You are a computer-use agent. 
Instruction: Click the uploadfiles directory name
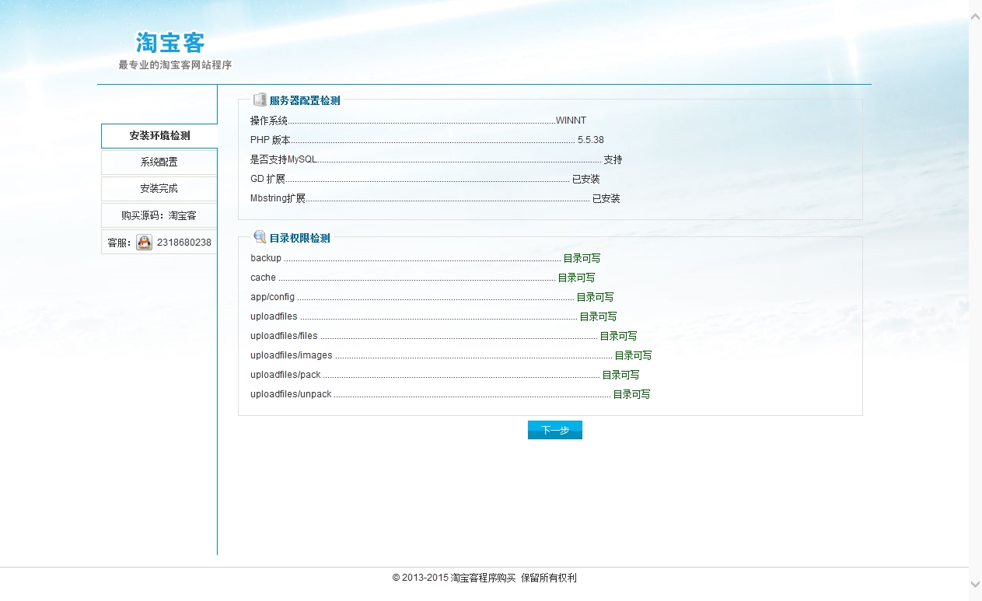point(274,316)
